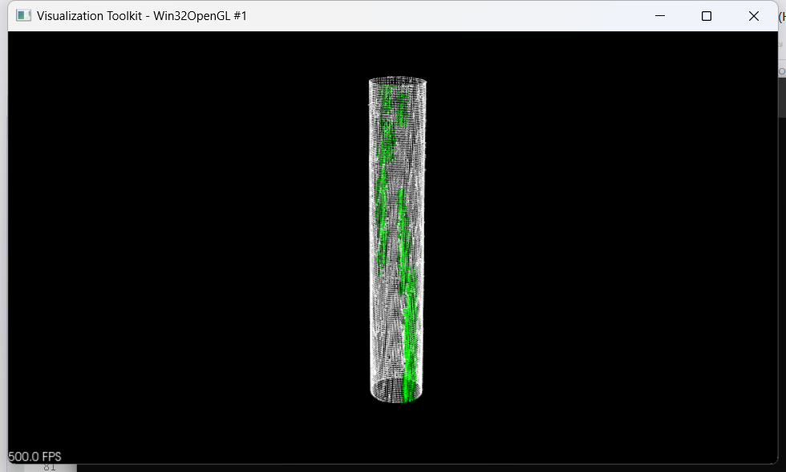
Task: Click the "Visualization Toolkit - Win32OpenGL #1" title text
Action: [x=142, y=16]
